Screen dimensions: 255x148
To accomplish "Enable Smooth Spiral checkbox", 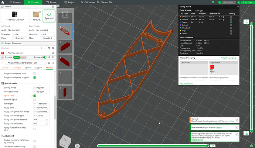I will (34, 100).
